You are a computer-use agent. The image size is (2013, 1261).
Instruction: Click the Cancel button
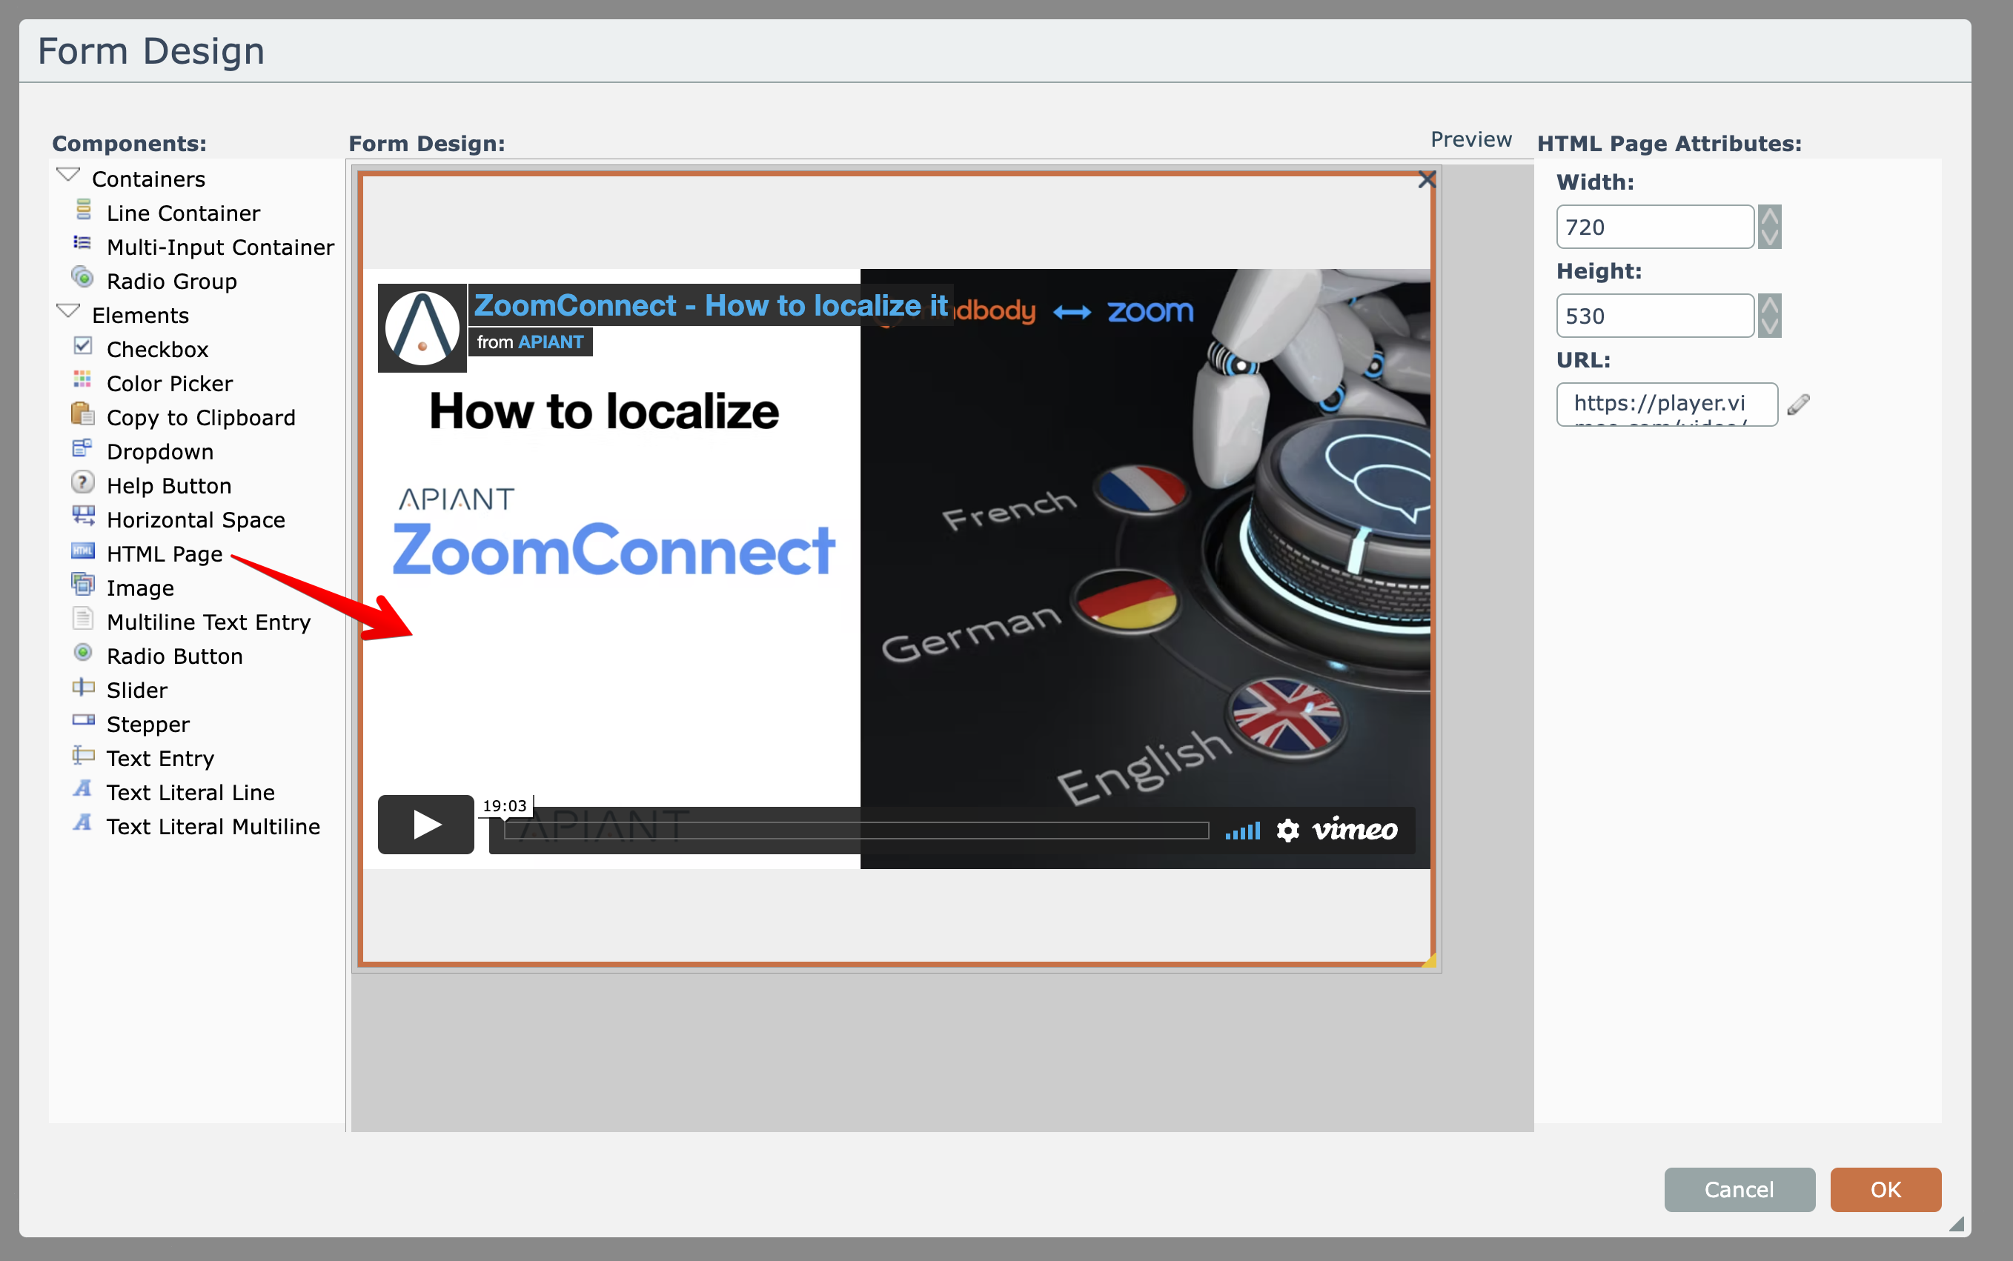click(x=1739, y=1189)
